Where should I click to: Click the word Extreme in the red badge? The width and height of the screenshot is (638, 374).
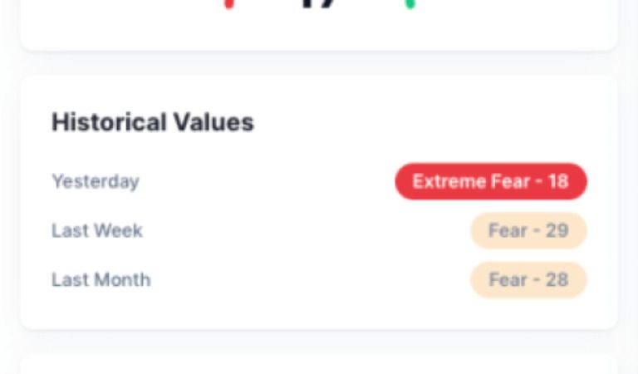coord(444,181)
